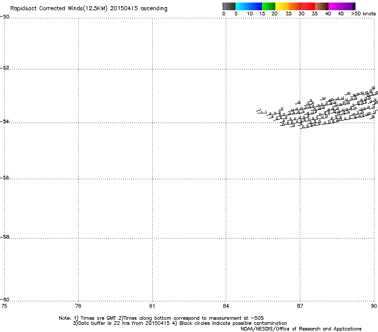Click the legend label '25'
378x332 pixels.
(x=289, y=14)
